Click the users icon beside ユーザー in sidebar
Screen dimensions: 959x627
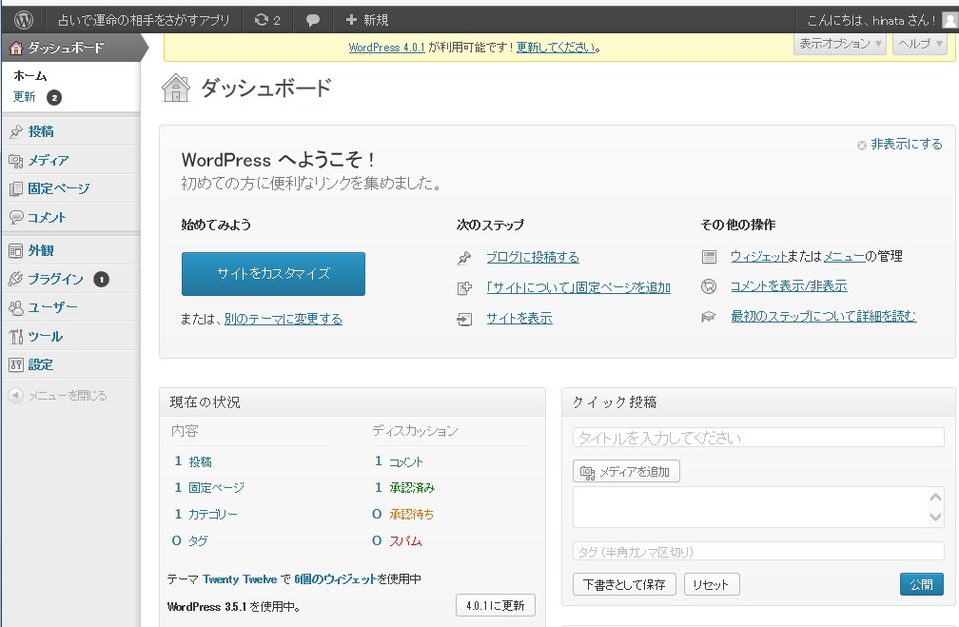(16, 307)
